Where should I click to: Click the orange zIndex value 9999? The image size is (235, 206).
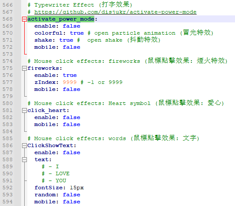point(70,82)
